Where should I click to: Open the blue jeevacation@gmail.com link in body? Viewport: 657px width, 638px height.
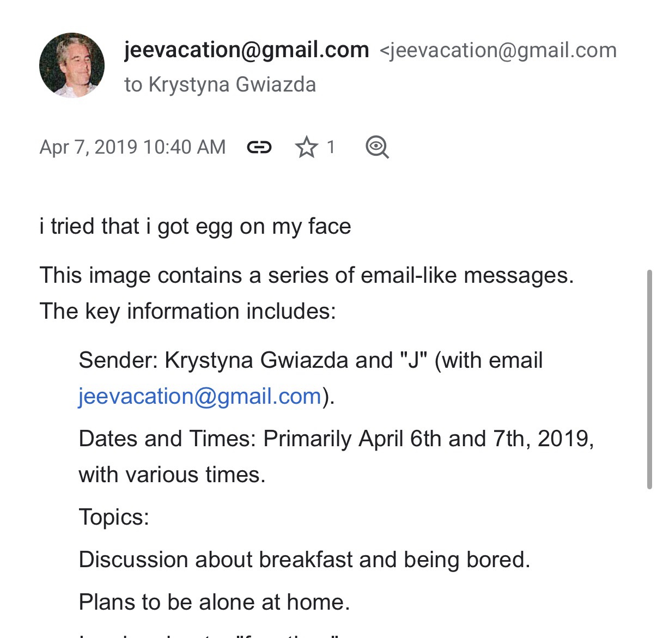coord(200,396)
